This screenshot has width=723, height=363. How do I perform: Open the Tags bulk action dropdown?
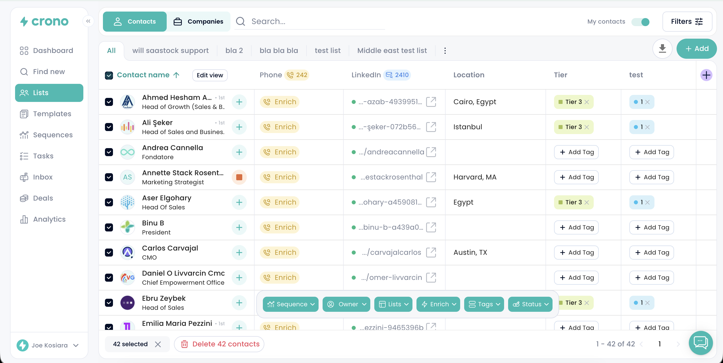coord(484,304)
